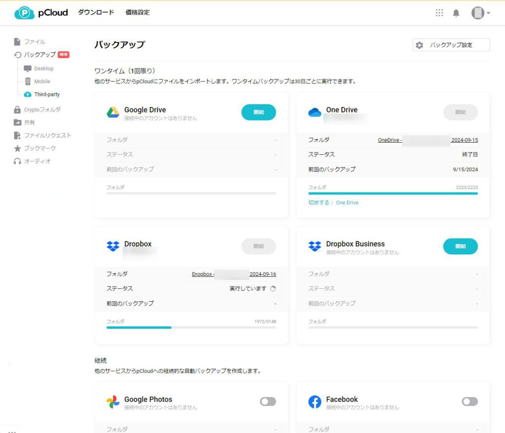Click the Dropbox logo icon
505x433 pixels.
pos(113,246)
